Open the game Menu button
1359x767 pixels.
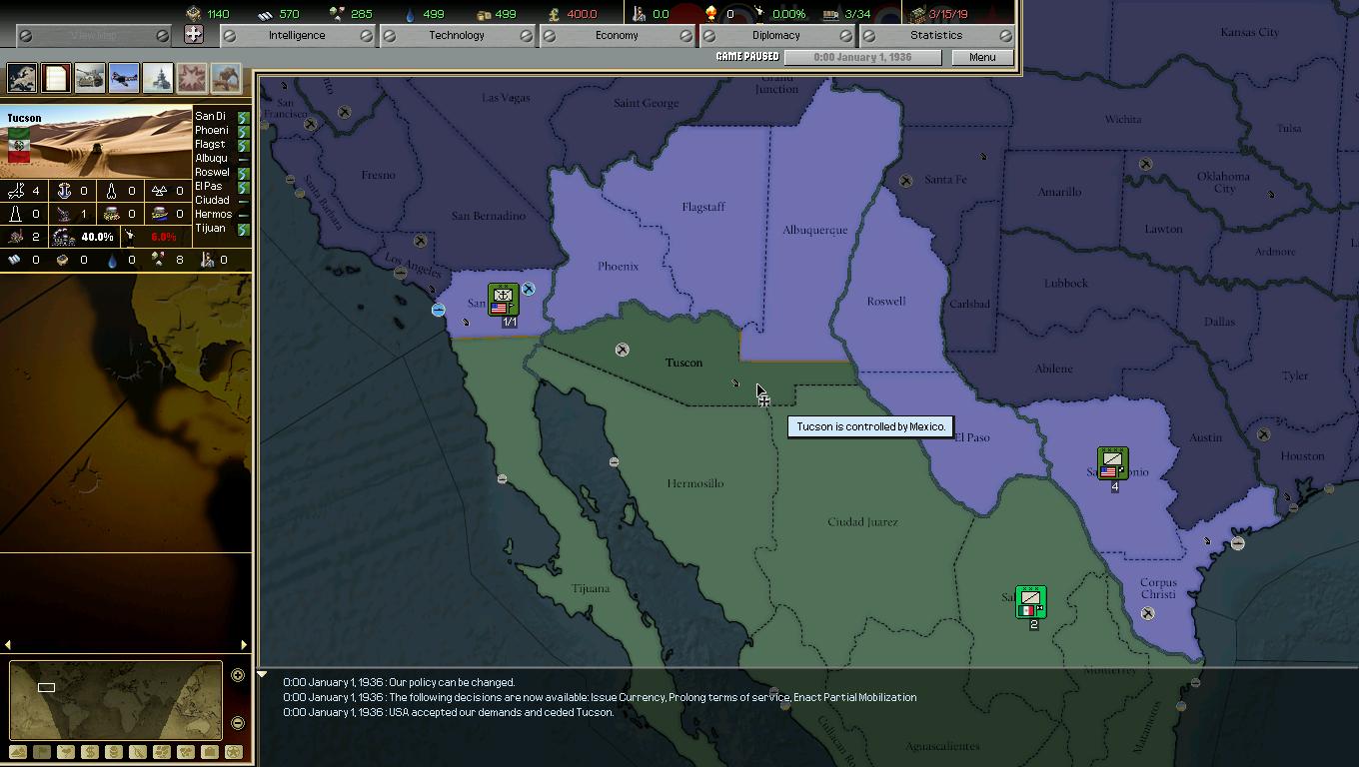coord(982,57)
